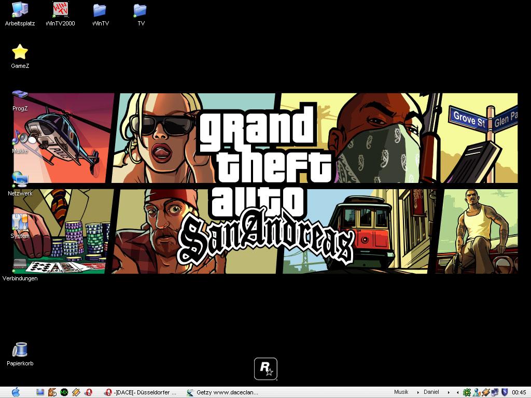Open the Netzwerk desktop icon
Viewport: 531px width, 398px height.
click(x=20, y=184)
